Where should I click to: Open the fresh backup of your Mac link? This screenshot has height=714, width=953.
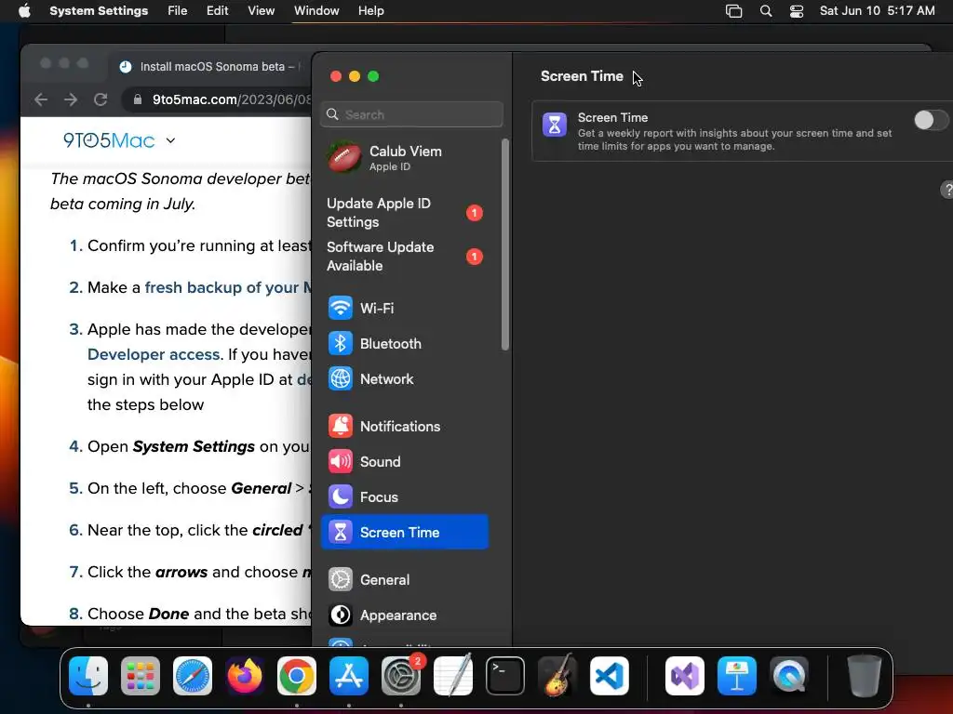[x=228, y=287]
